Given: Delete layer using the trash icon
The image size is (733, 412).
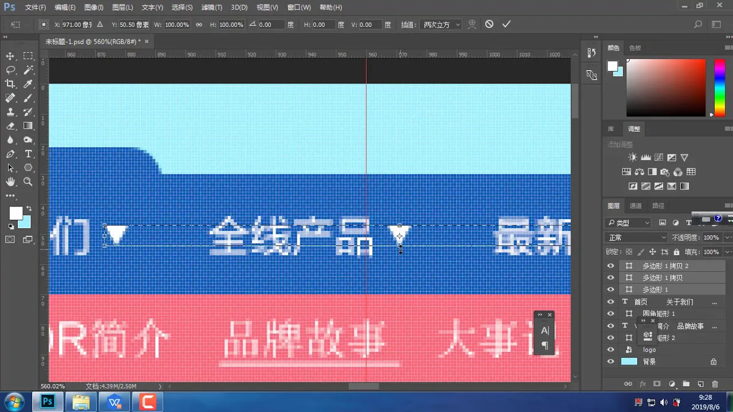Looking at the screenshot, I should 715,384.
